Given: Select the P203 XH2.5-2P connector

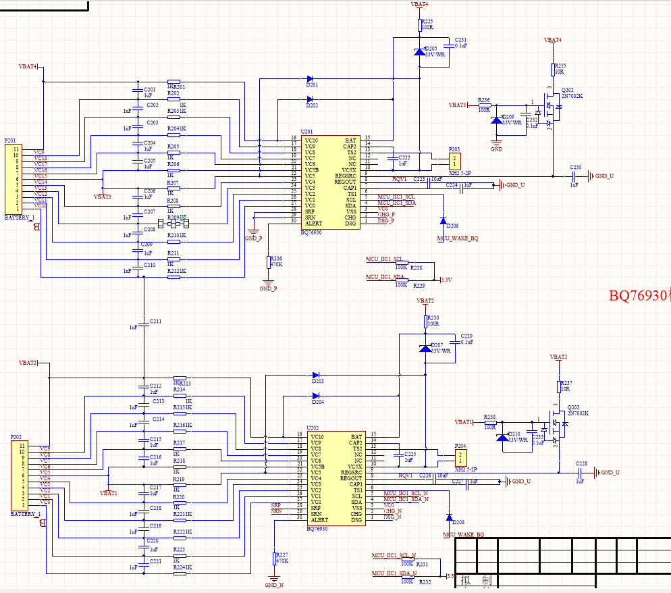Looking at the screenshot, I should 454,161.
